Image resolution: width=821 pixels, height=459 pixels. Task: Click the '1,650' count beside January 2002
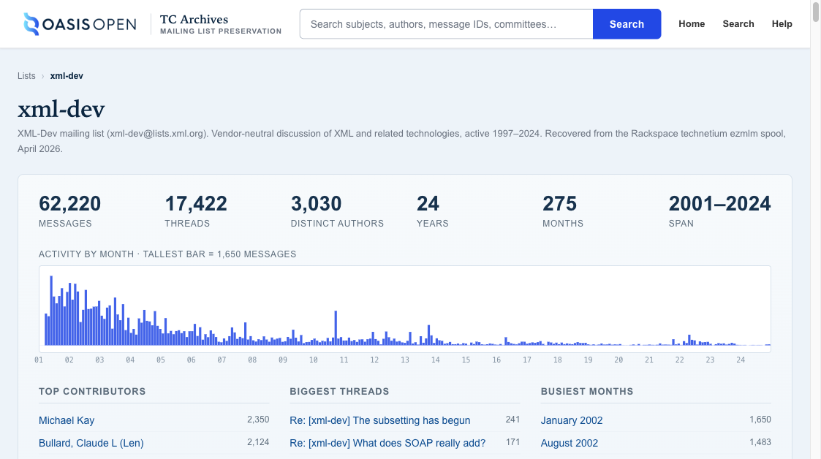pos(760,420)
